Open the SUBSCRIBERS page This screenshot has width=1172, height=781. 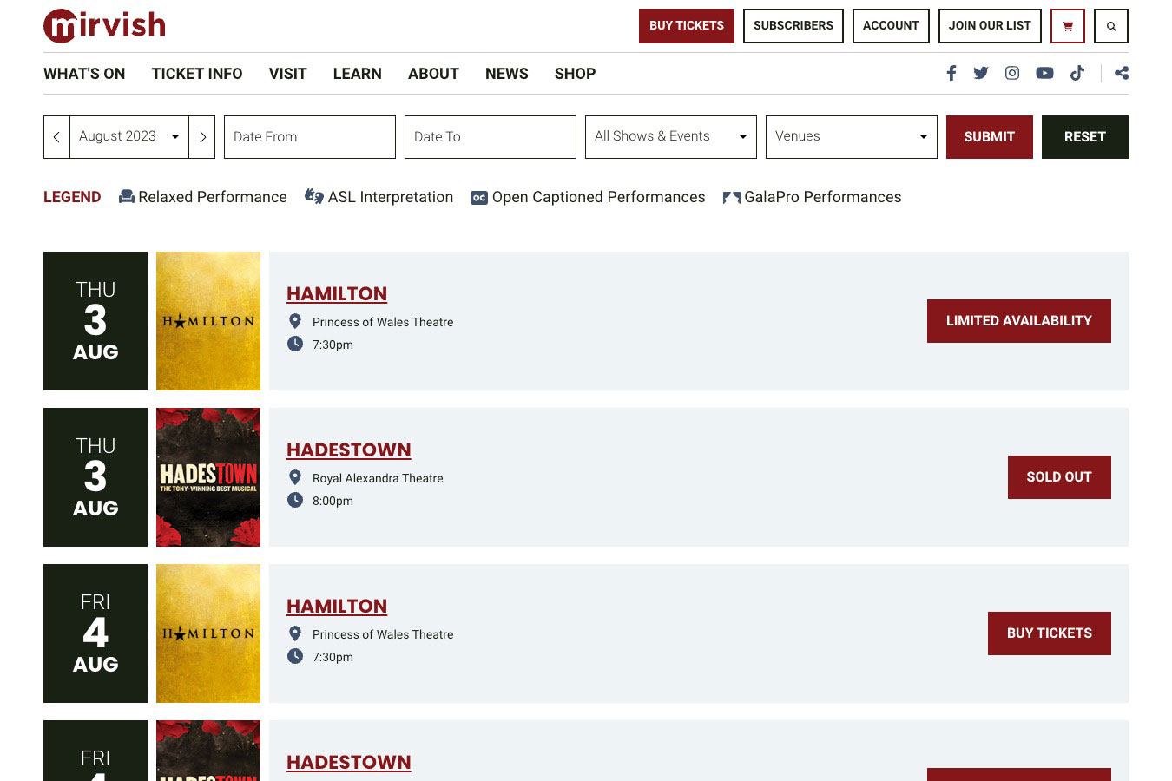[793, 26]
